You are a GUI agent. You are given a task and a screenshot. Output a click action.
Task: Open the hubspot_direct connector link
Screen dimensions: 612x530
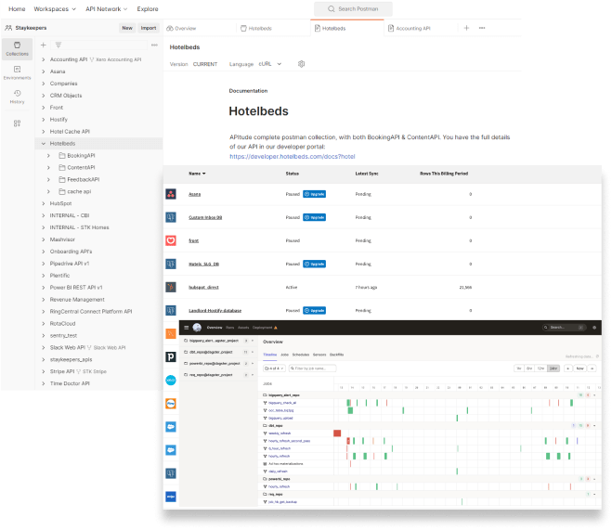click(x=203, y=288)
